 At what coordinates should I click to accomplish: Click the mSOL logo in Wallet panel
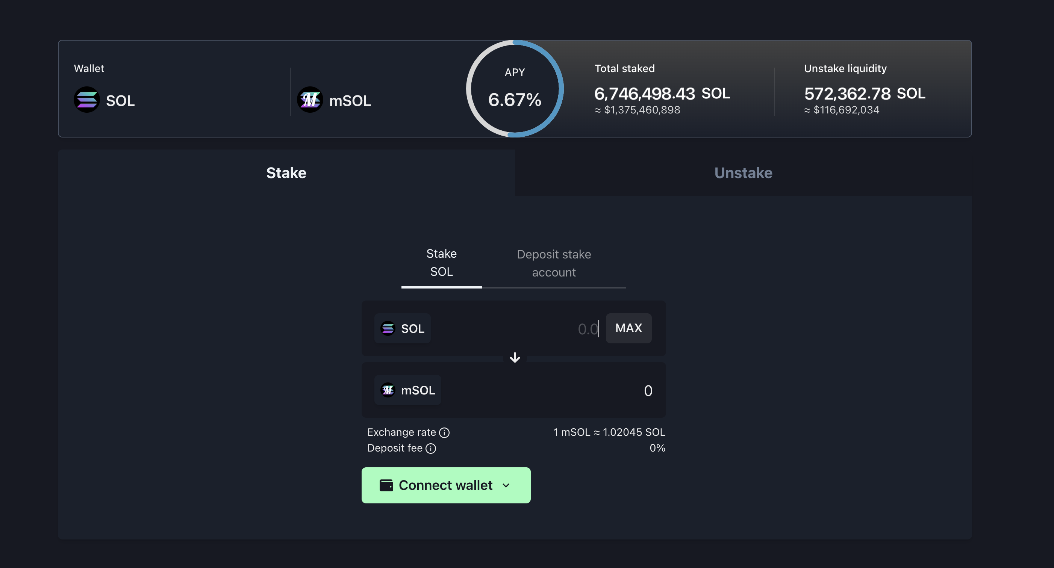(310, 100)
